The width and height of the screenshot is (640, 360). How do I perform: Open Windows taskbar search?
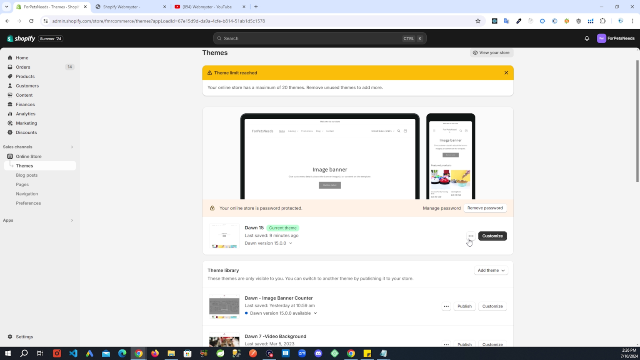(x=24, y=353)
